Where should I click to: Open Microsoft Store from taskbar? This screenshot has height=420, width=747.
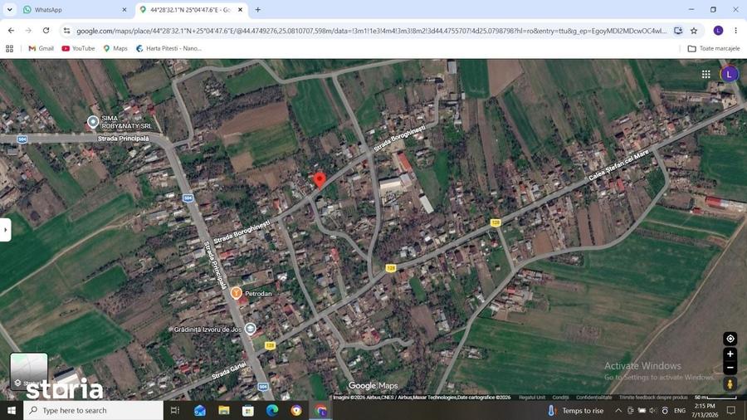[x=247, y=410]
